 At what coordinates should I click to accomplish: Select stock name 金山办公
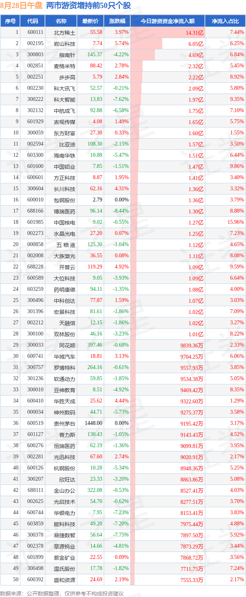(65, 490)
